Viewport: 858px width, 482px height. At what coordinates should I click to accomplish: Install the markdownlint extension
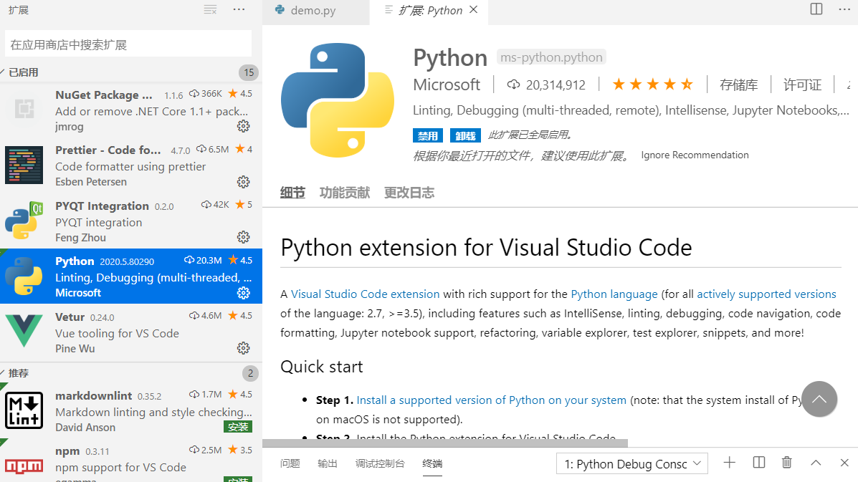238,427
